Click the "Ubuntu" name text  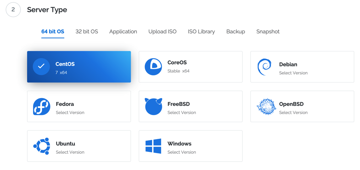65,144
